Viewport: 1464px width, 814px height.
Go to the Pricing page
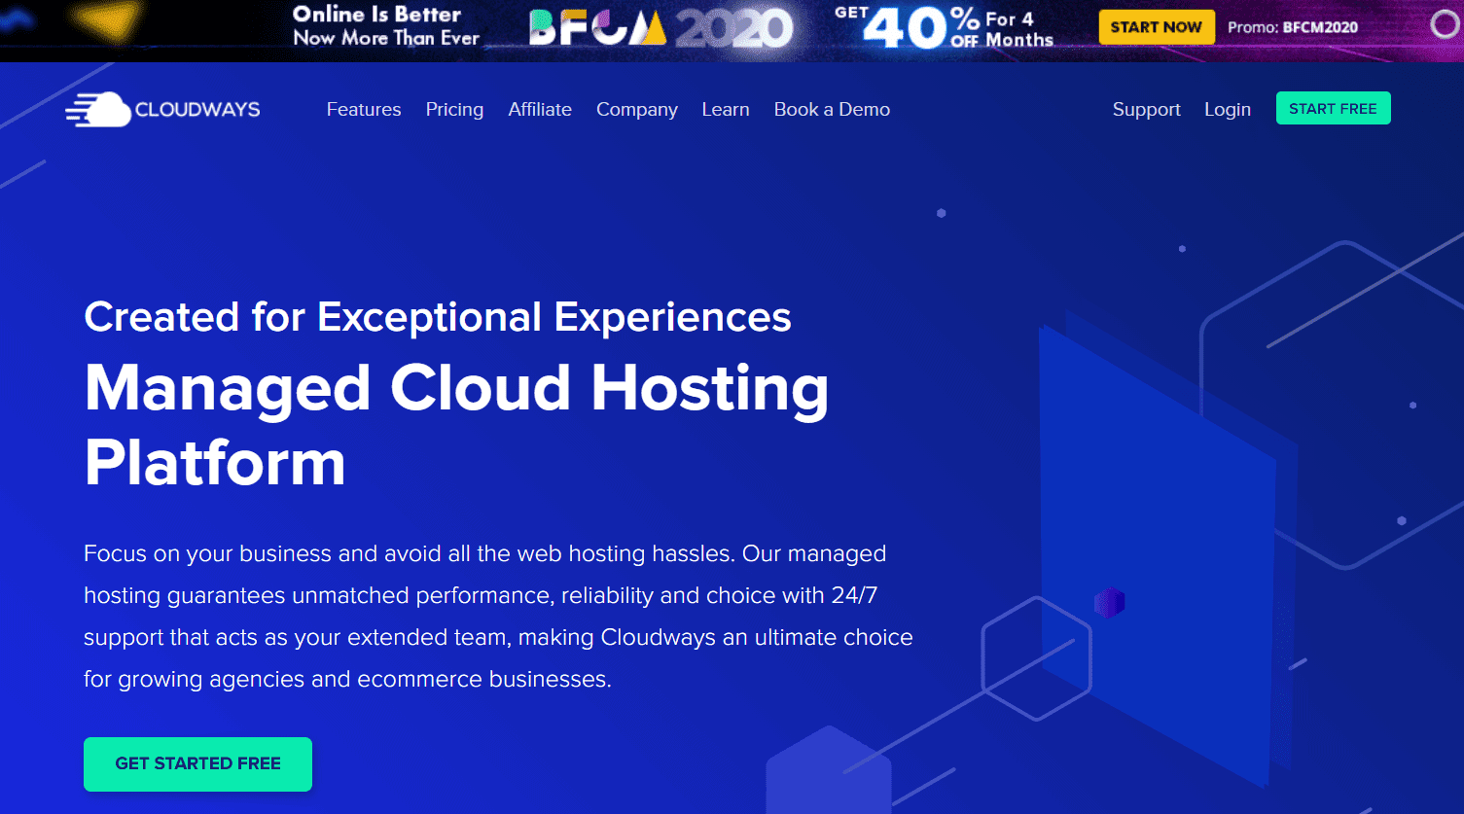click(454, 110)
